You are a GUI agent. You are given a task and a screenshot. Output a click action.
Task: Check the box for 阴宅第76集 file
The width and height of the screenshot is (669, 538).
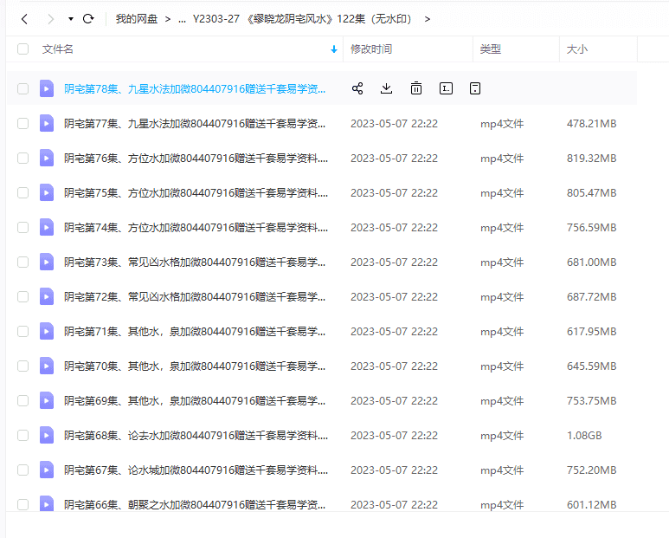[x=23, y=159]
